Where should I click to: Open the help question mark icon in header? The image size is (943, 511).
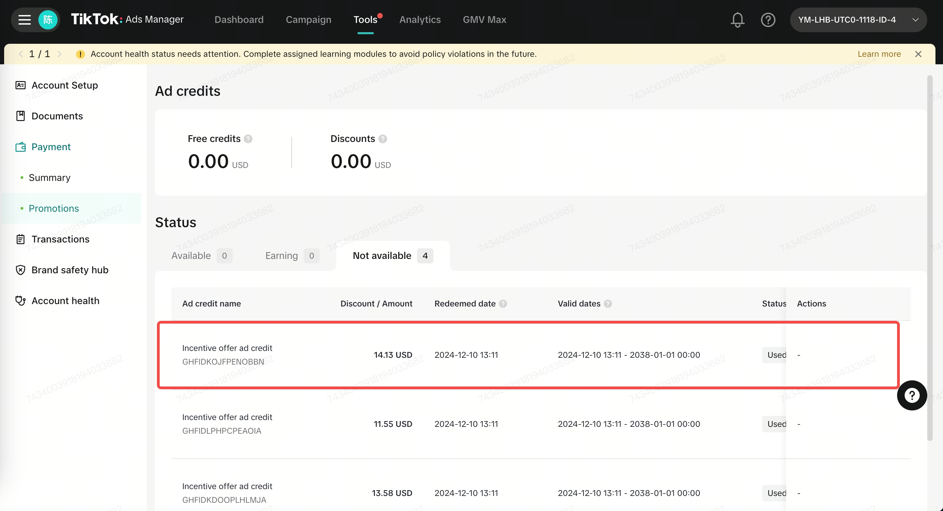(768, 20)
